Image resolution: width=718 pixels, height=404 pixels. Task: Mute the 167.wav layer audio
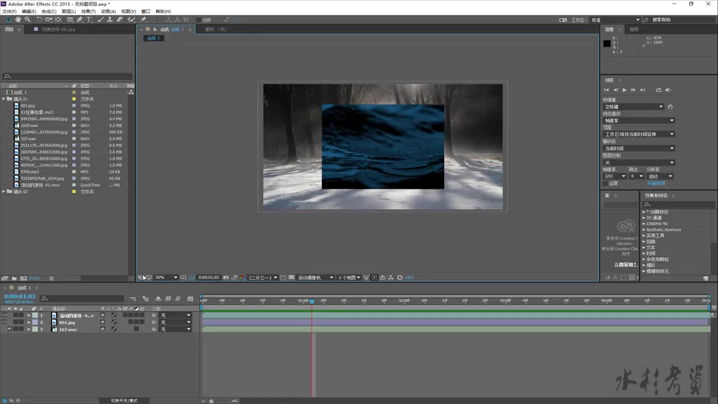pos(10,329)
